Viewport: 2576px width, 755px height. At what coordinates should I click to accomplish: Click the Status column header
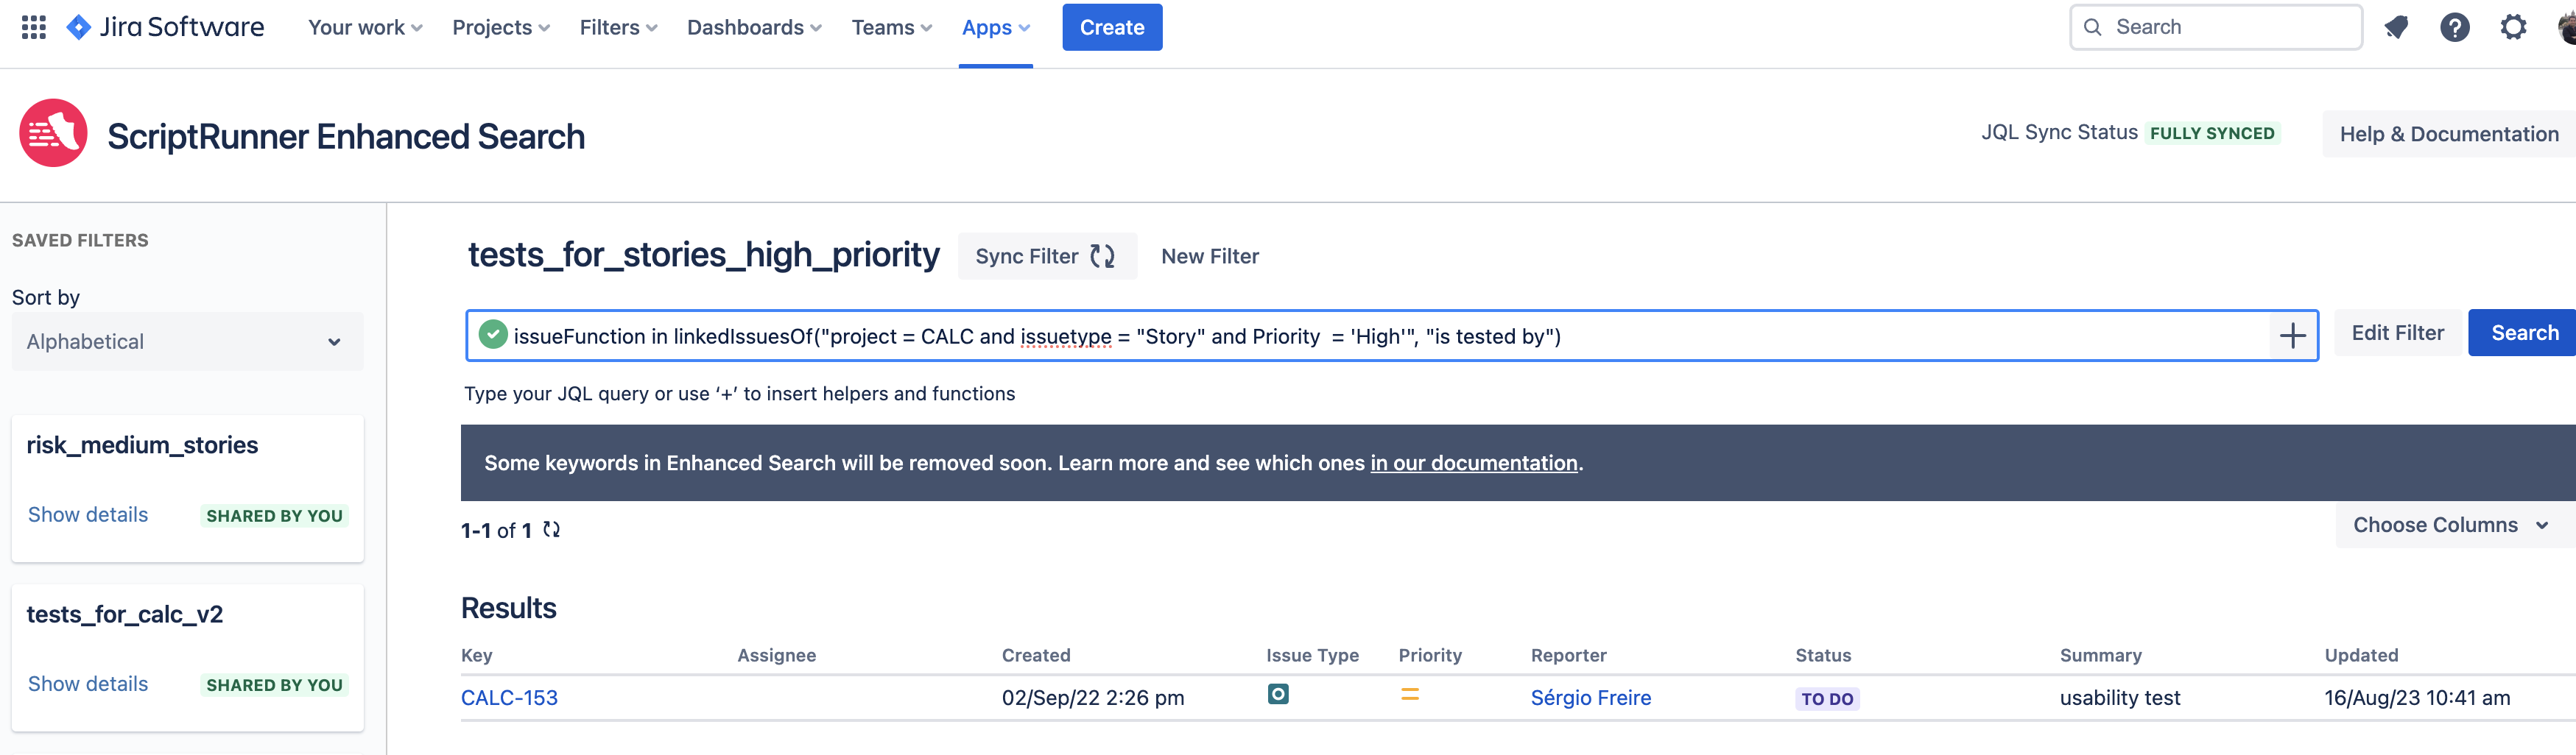pos(1823,656)
